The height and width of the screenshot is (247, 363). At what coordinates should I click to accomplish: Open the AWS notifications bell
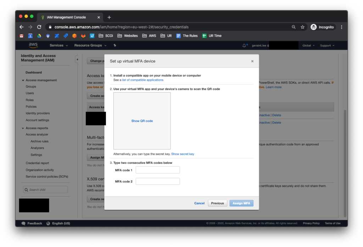tap(244, 46)
